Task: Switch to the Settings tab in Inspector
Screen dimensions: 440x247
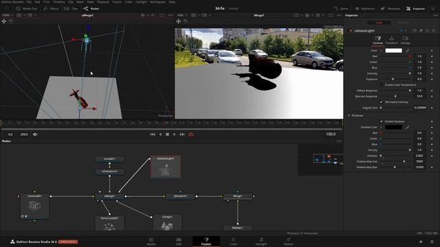Action: pos(405,40)
